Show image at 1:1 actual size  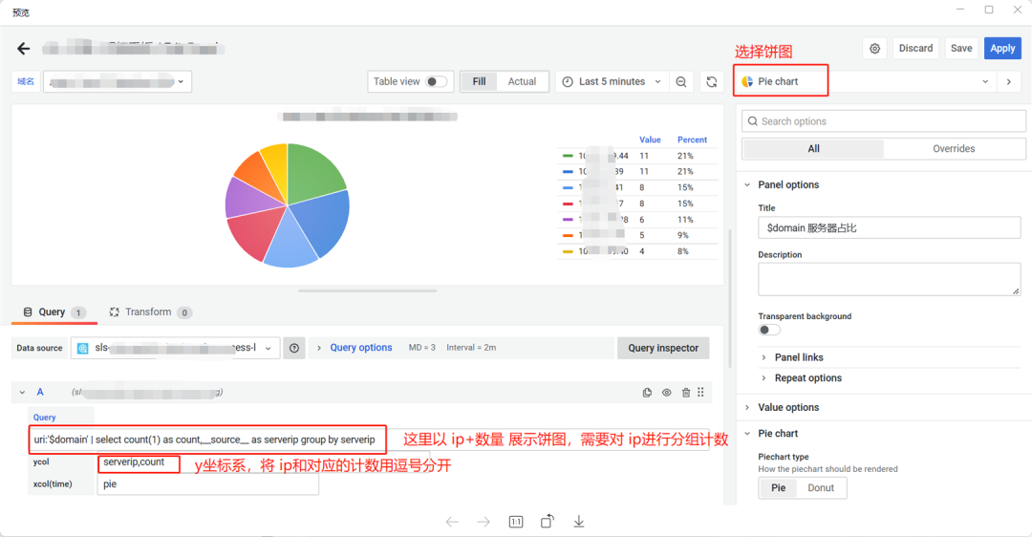point(516,522)
